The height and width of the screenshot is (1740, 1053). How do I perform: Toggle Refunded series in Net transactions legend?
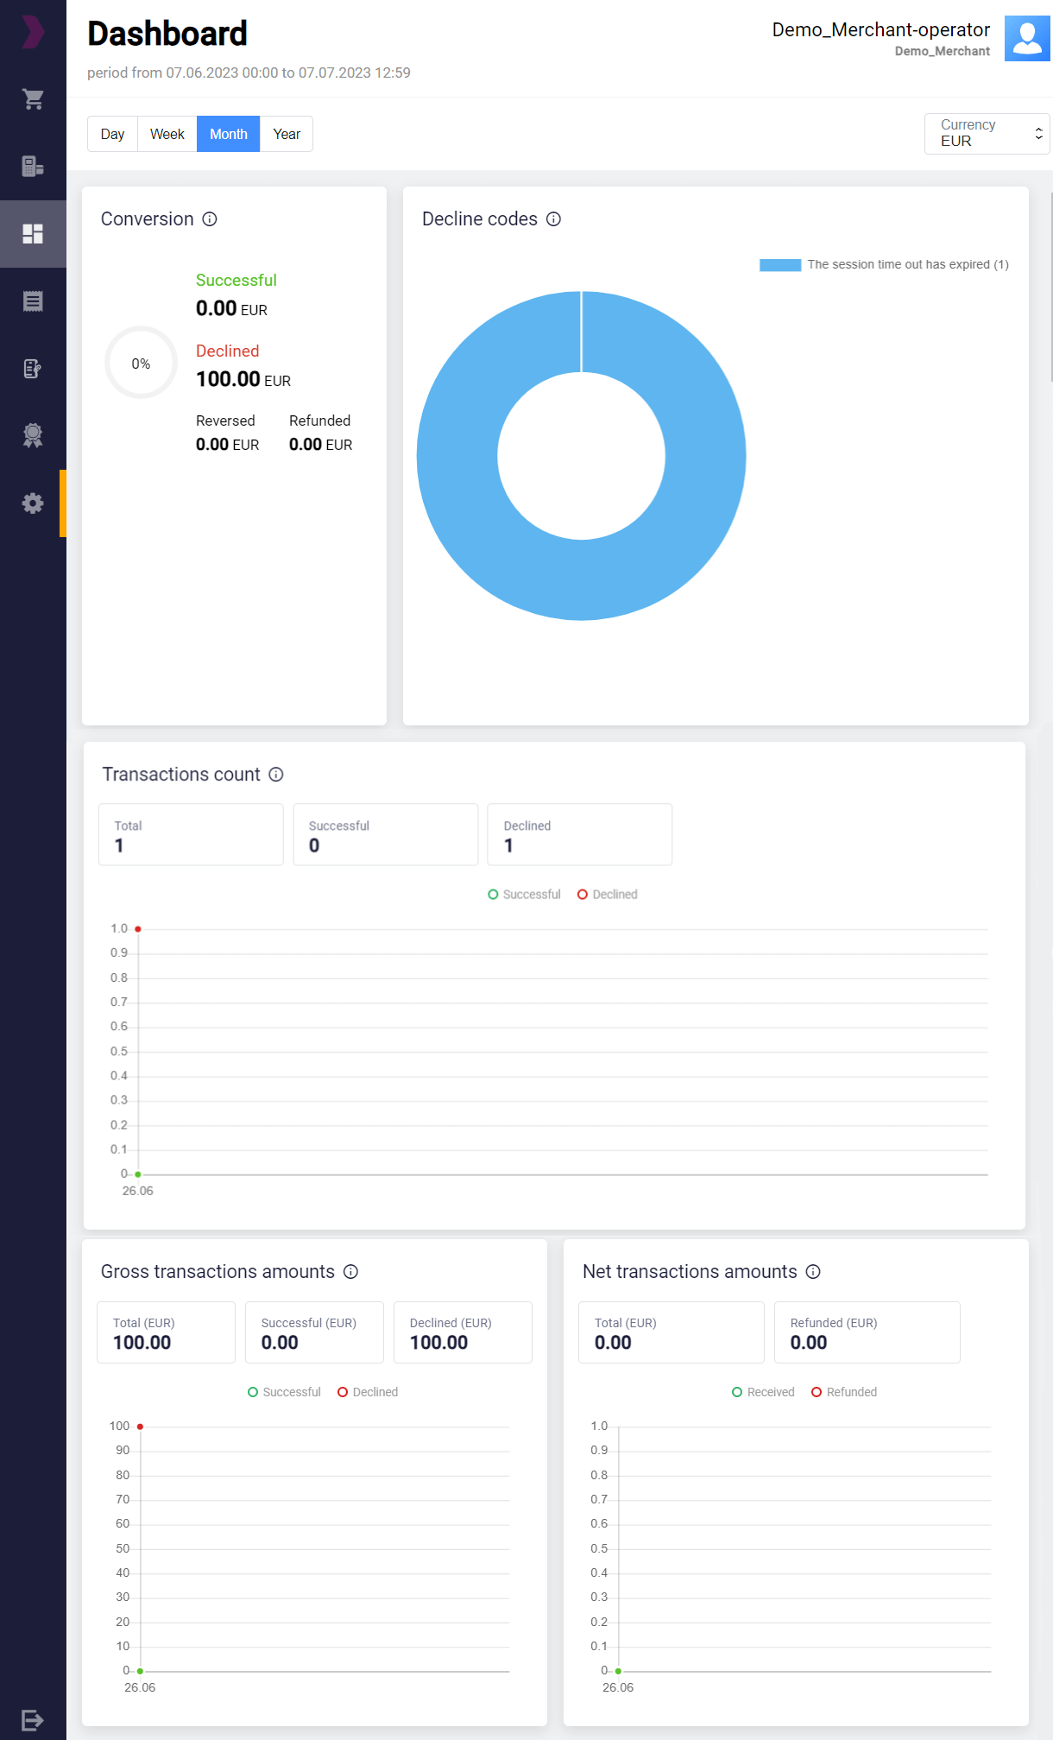pyautogui.click(x=844, y=1392)
